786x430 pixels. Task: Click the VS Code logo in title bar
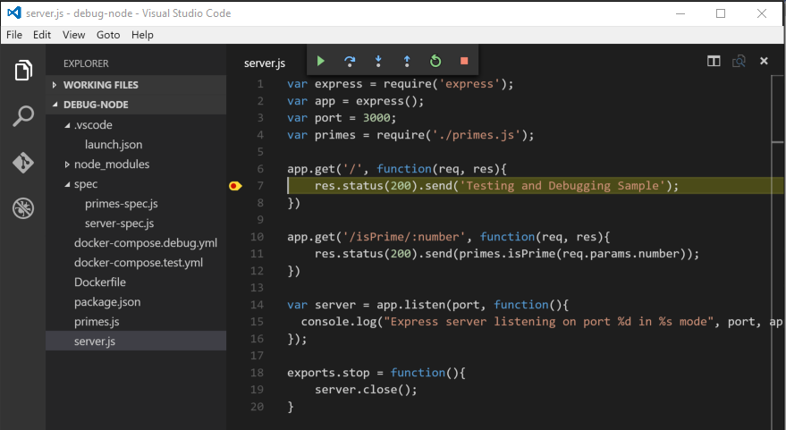coord(14,13)
